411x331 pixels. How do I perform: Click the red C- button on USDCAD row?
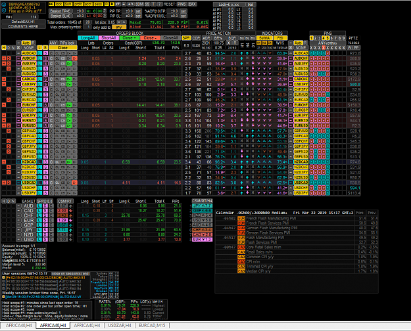coord(74,183)
